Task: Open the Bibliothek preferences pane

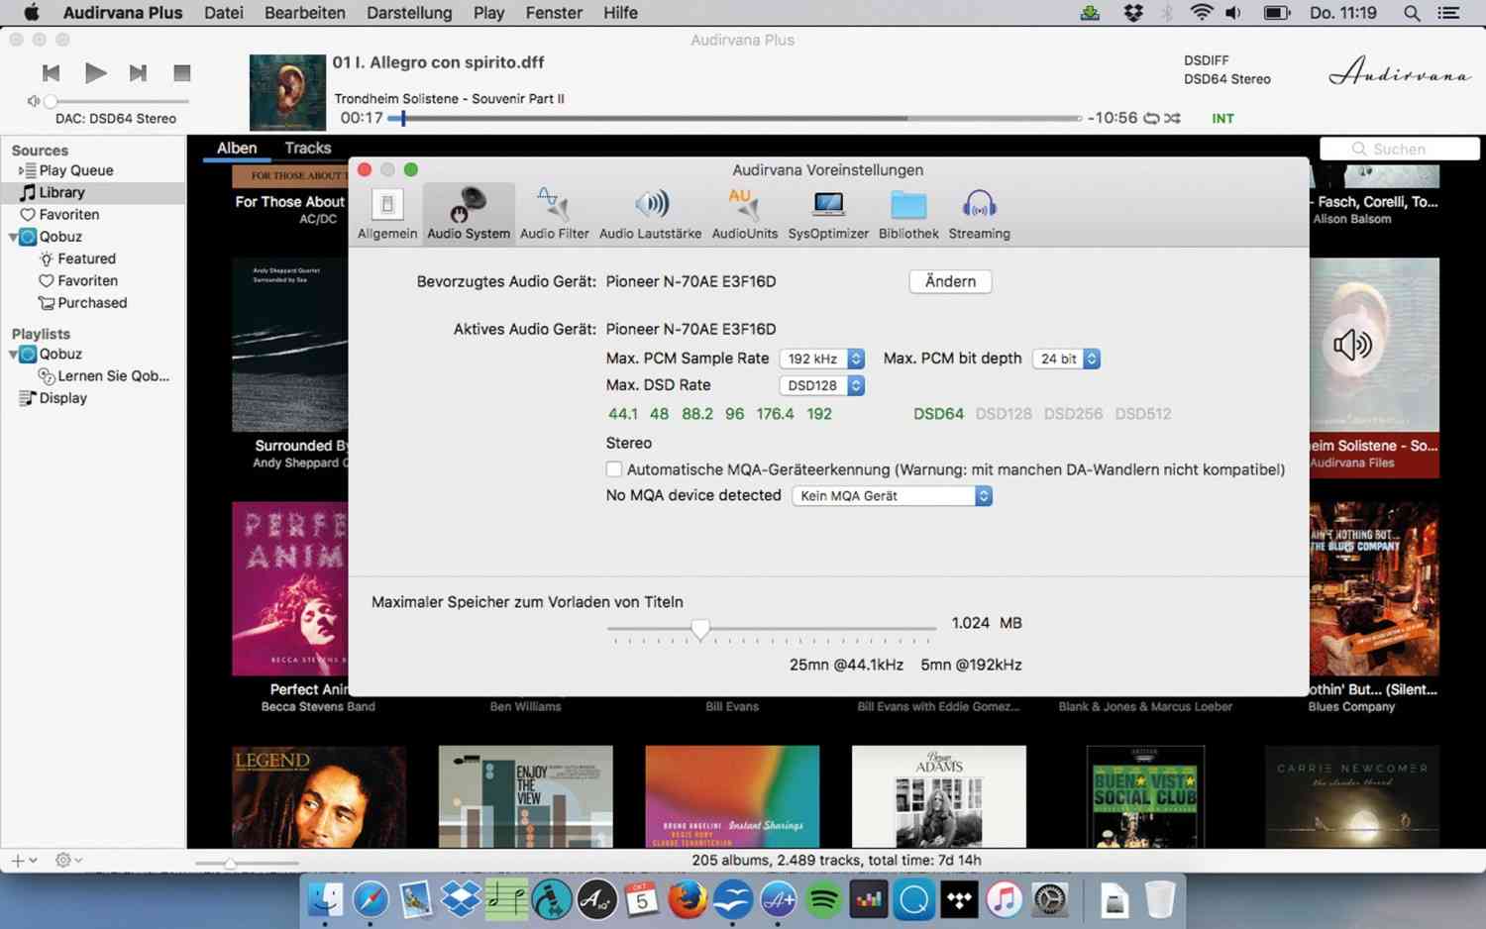Action: coord(908,214)
